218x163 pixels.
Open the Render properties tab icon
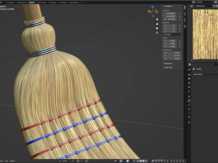pyautogui.click(x=189, y=75)
